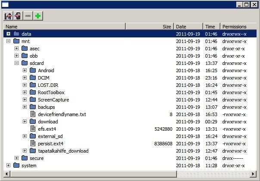Click the asec folder icon
The image size is (260, 181).
(x=25, y=48)
